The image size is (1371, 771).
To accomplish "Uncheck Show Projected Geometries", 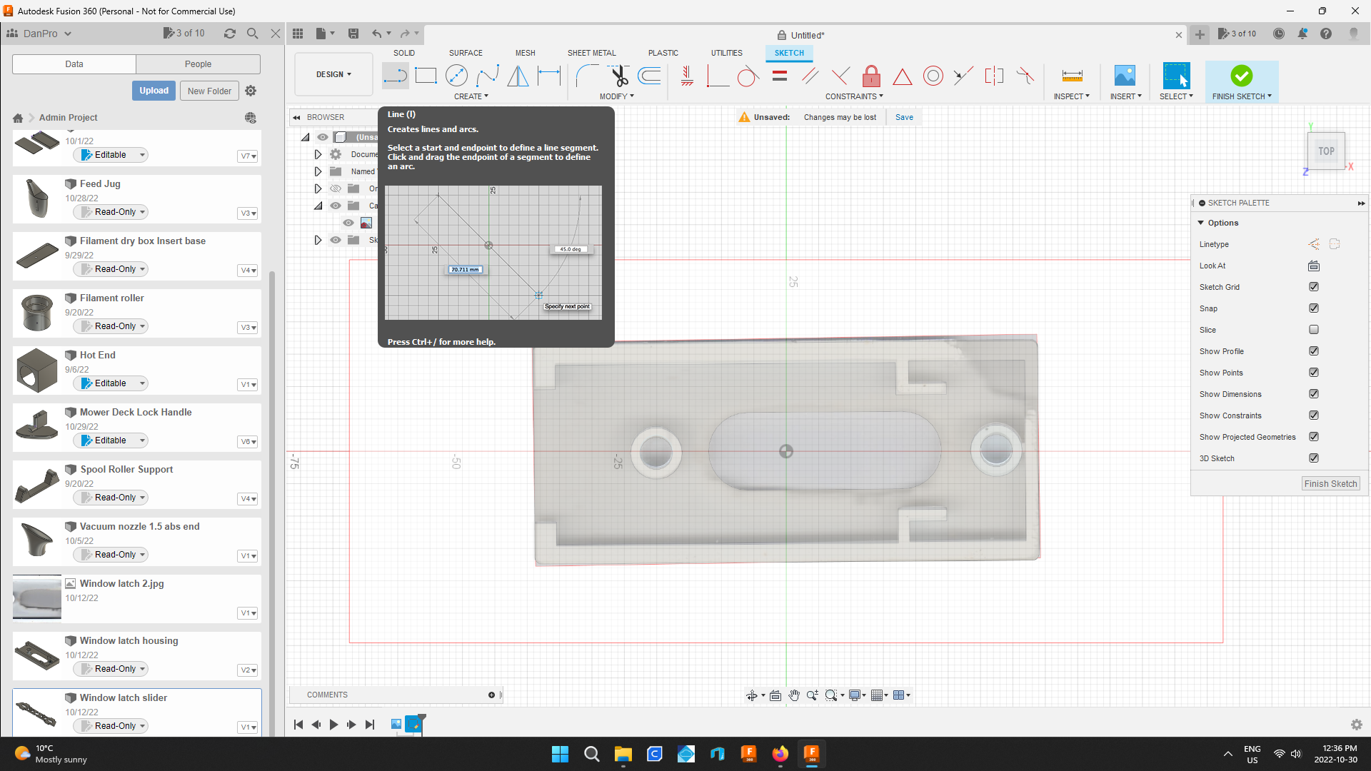I will (1314, 436).
